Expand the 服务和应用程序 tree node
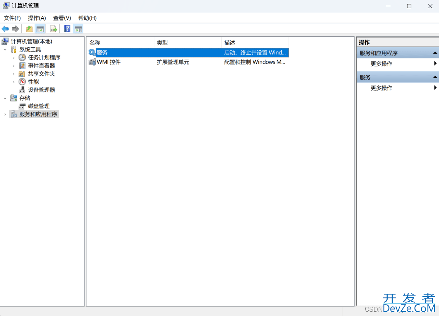The image size is (439, 316). (x=5, y=114)
